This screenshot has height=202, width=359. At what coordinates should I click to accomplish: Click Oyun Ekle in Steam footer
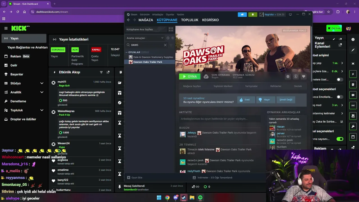pos(135,178)
